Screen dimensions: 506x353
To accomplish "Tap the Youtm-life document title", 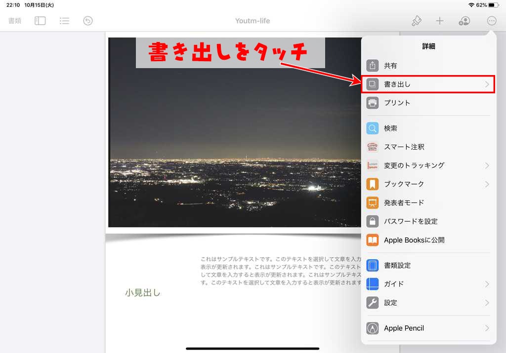I will (253, 21).
